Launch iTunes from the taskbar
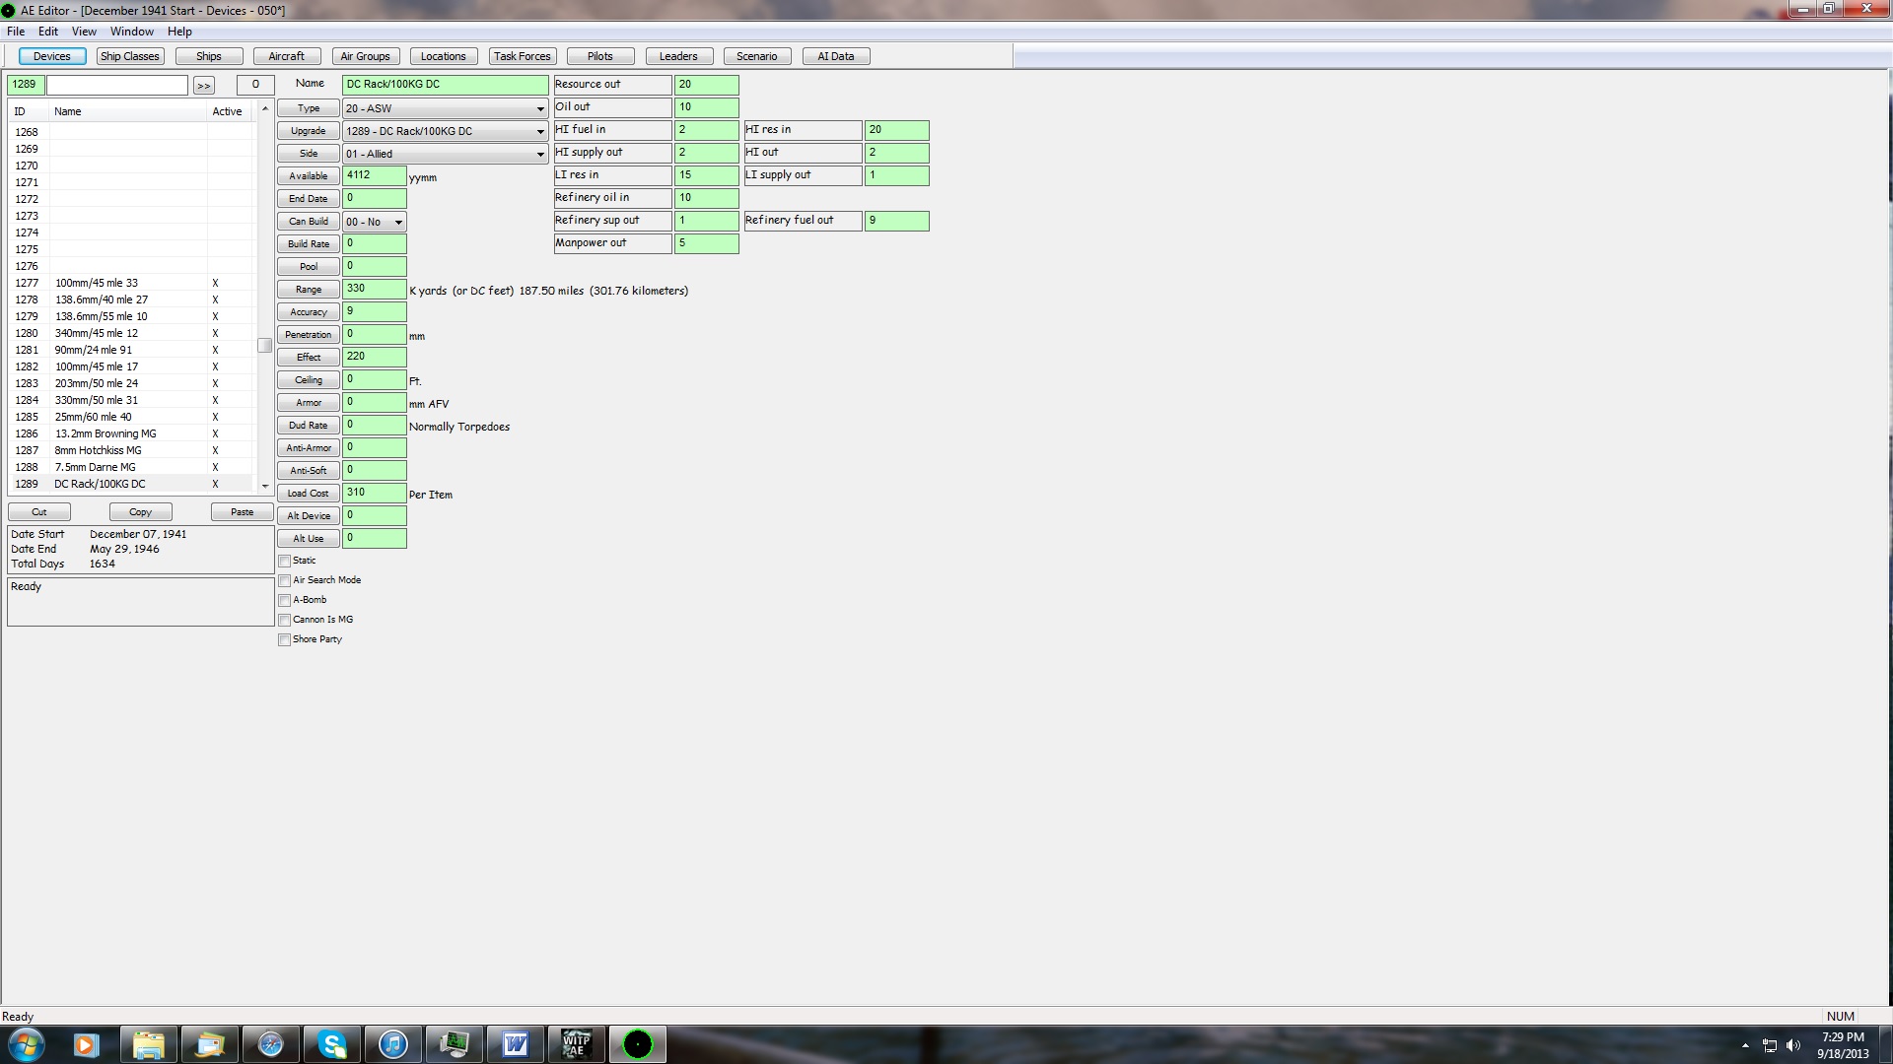This screenshot has height=1064, width=1893. (x=393, y=1044)
